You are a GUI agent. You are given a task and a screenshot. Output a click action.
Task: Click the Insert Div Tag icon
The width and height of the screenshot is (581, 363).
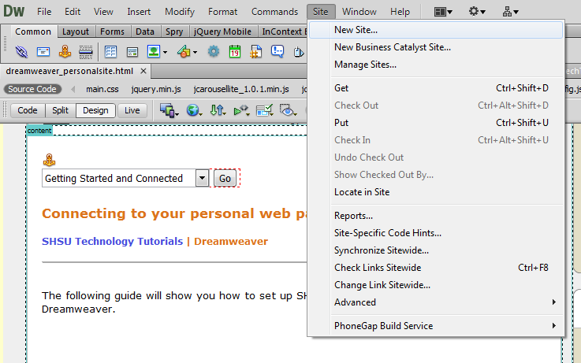[132, 52]
